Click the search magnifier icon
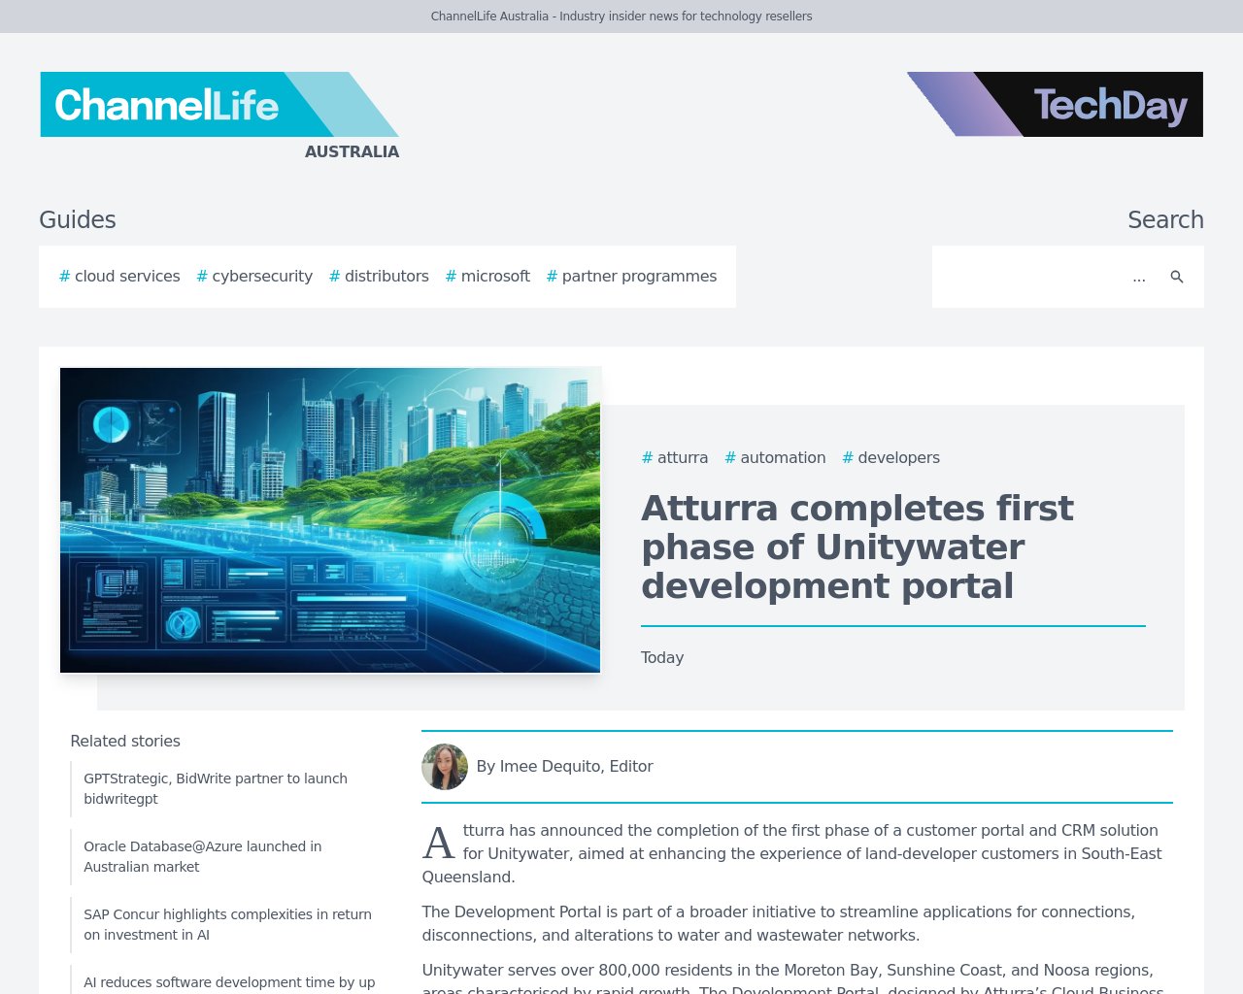Viewport: 1243px width, 994px height. tap(1176, 277)
